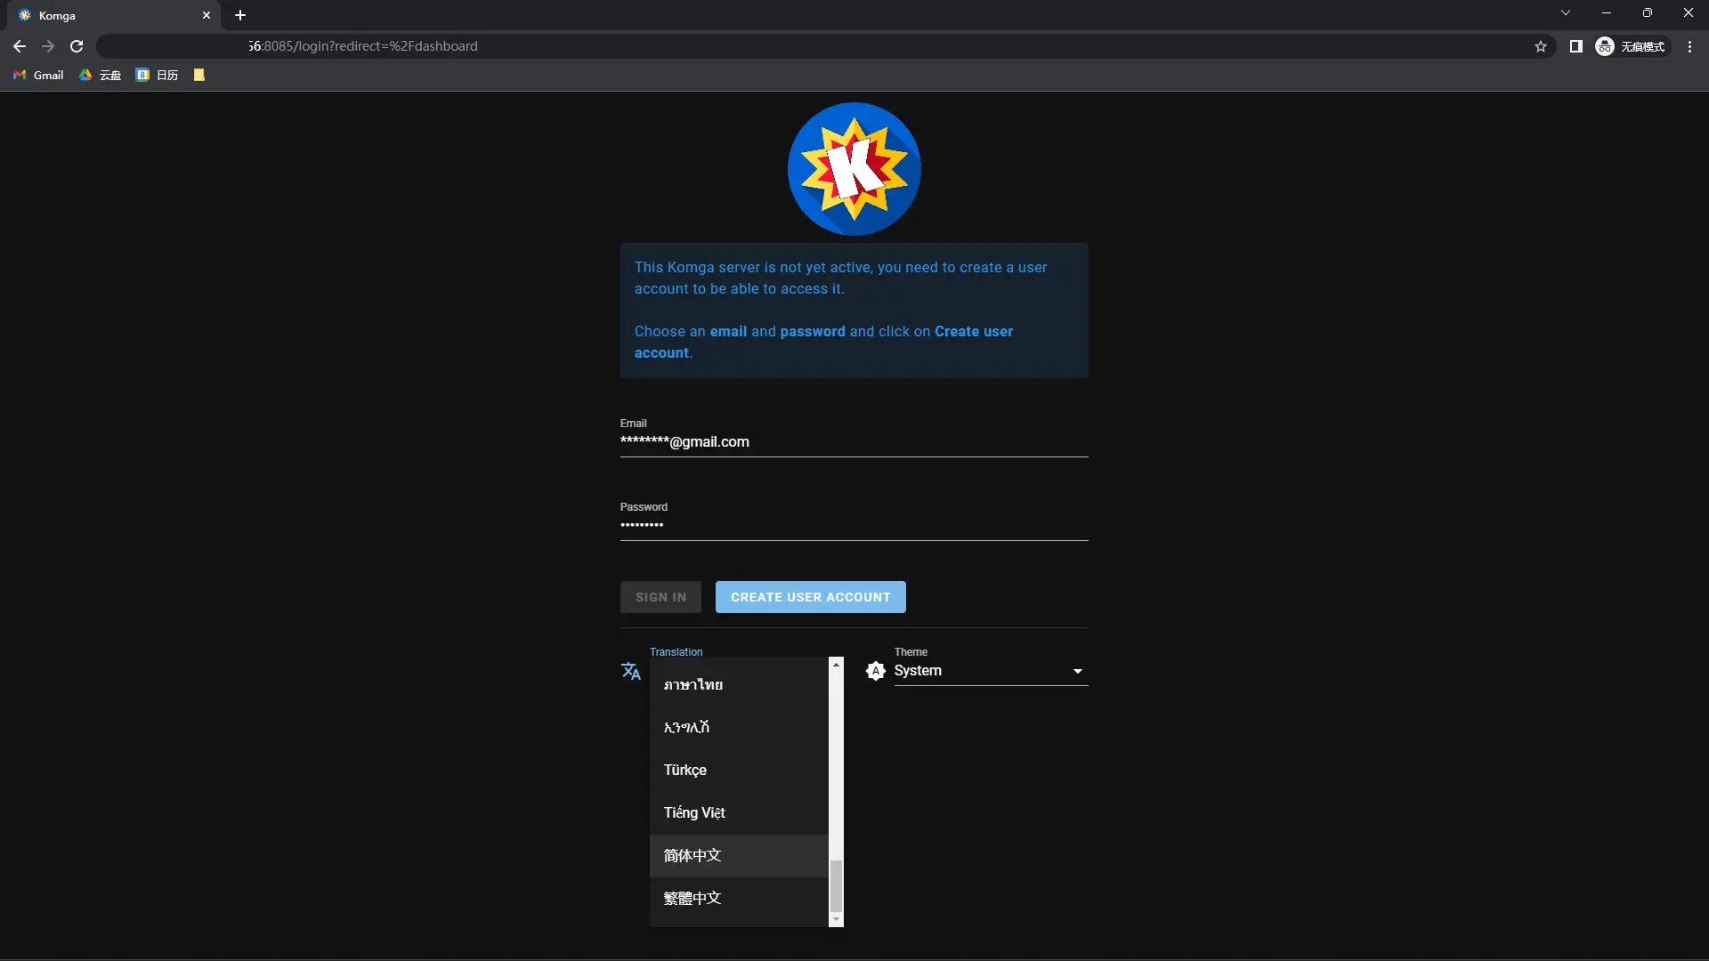This screenshot has height=961, width=1709.
Task: Click the incognito mode profile button
Action: (1631, 46)
